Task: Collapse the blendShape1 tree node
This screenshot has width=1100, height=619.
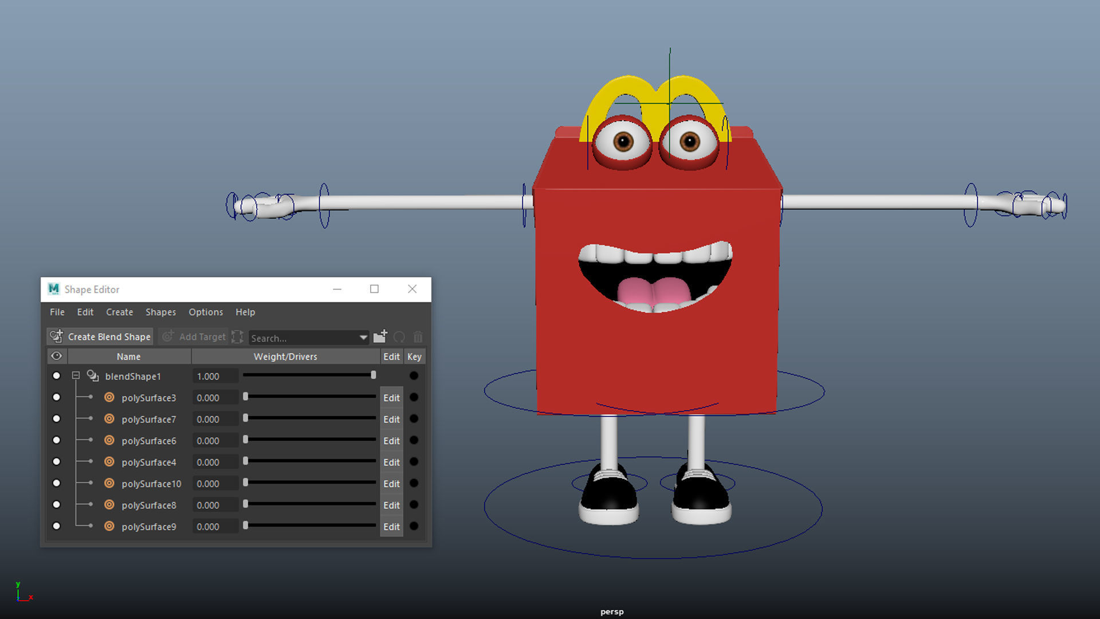Action: pos(76,376)
